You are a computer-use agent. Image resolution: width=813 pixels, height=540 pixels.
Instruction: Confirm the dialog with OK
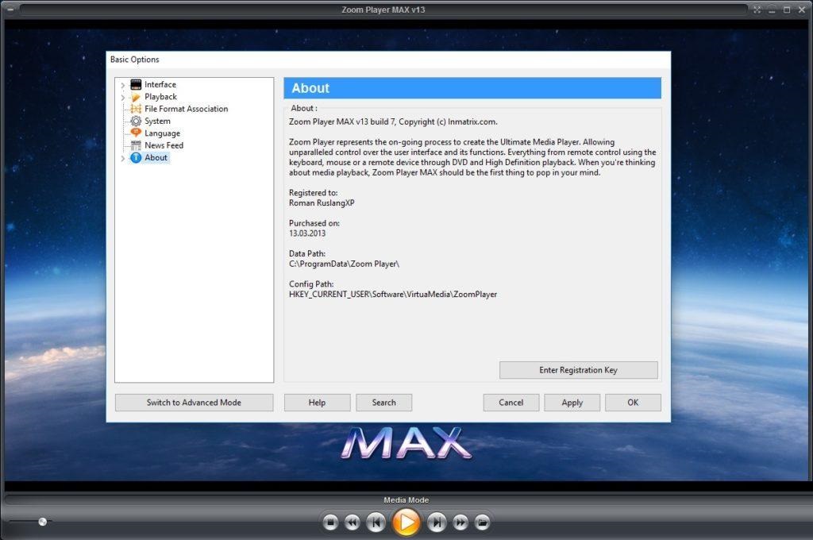coord(633,403)
